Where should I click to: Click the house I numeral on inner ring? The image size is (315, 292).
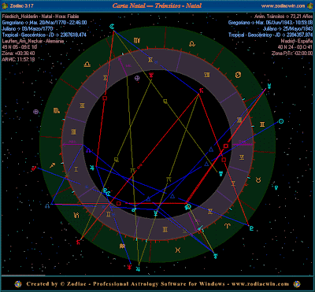coord(76,169)
